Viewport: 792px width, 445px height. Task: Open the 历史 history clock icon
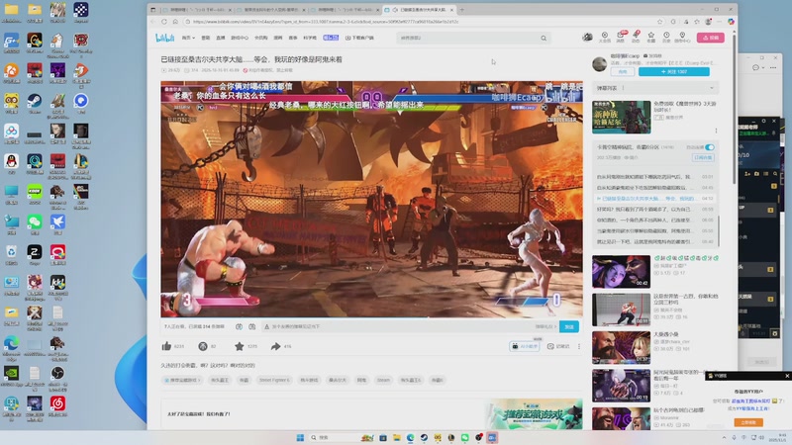tap(666, 37)
